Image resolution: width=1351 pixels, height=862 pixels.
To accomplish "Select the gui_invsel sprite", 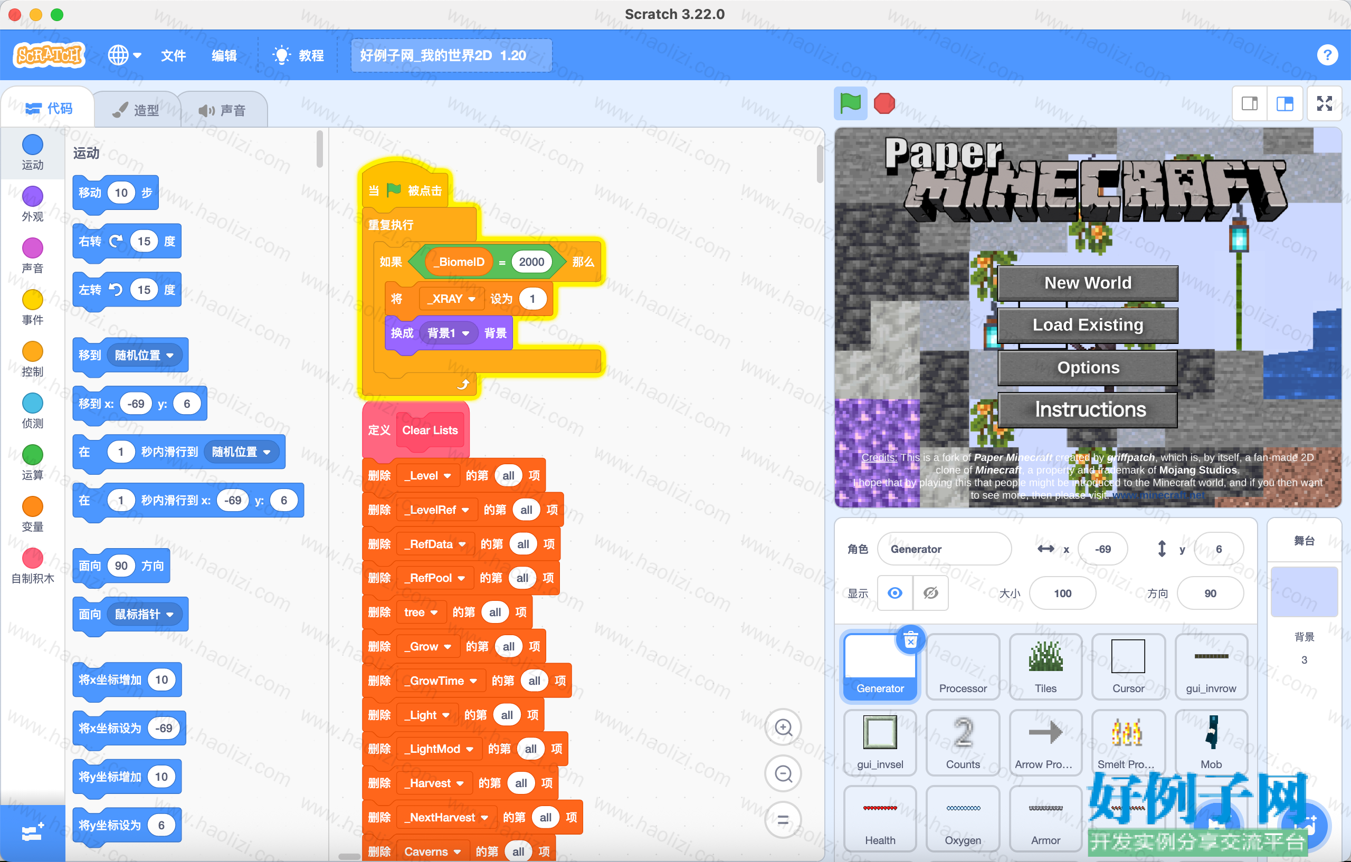I will [880, 743].
